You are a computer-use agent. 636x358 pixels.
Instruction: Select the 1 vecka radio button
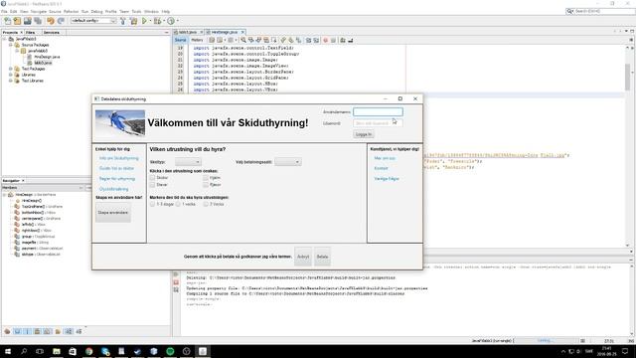[178, 204]
